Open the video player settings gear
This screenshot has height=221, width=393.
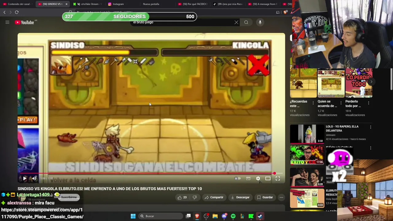coord(258,178)
